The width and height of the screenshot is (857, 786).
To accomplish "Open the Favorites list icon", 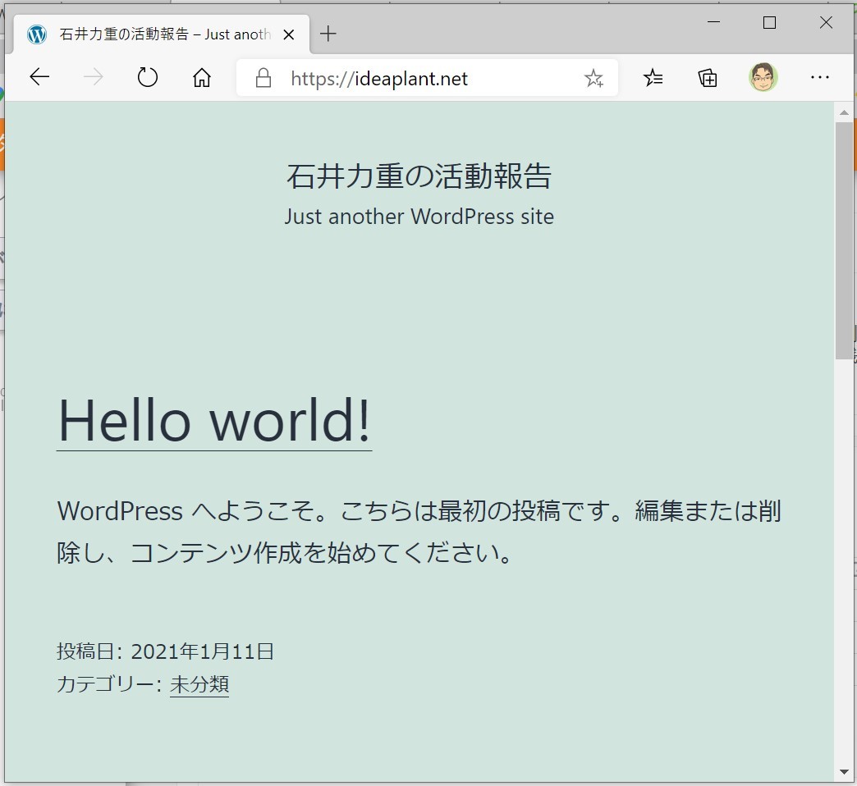I will pos(653,78).
